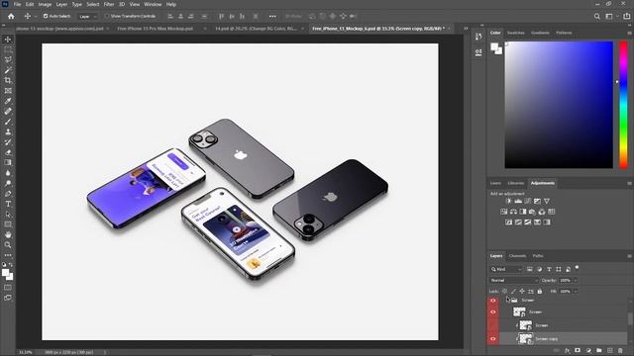Screen dimensions: 634x356
Task: Enable Show Transform Controls checkbox
Action: [107, 16]
